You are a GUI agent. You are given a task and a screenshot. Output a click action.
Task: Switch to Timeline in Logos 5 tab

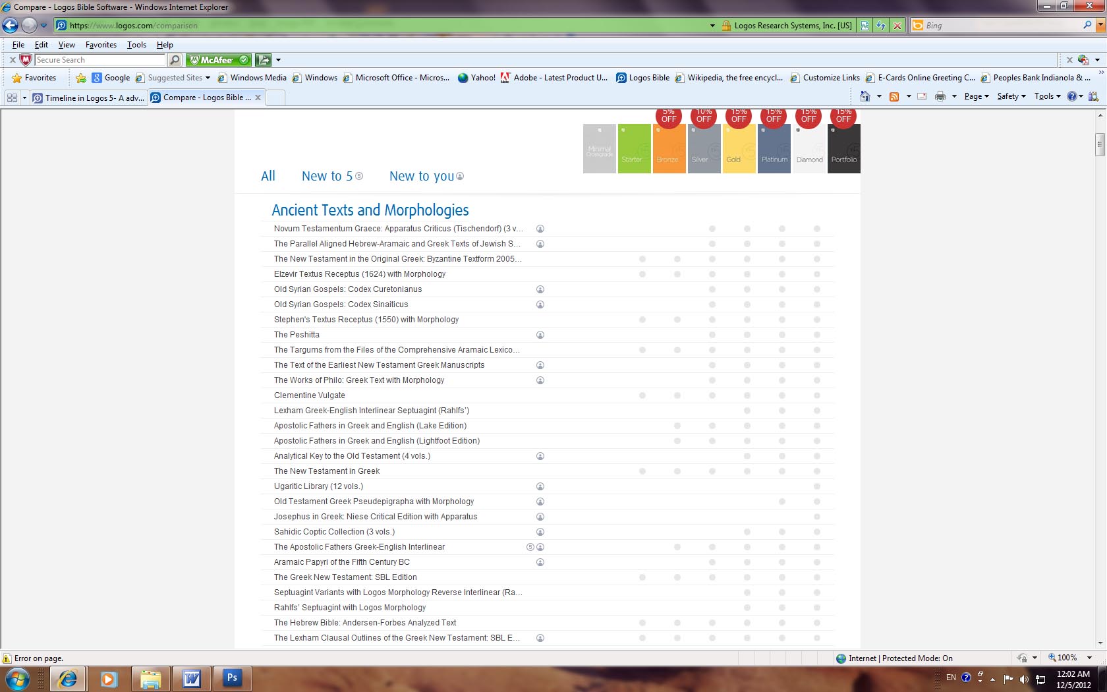click(89, 98)
